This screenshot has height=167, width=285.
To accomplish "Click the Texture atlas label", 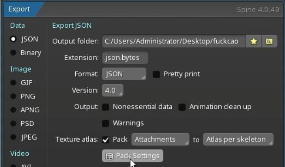I will 77,140.
